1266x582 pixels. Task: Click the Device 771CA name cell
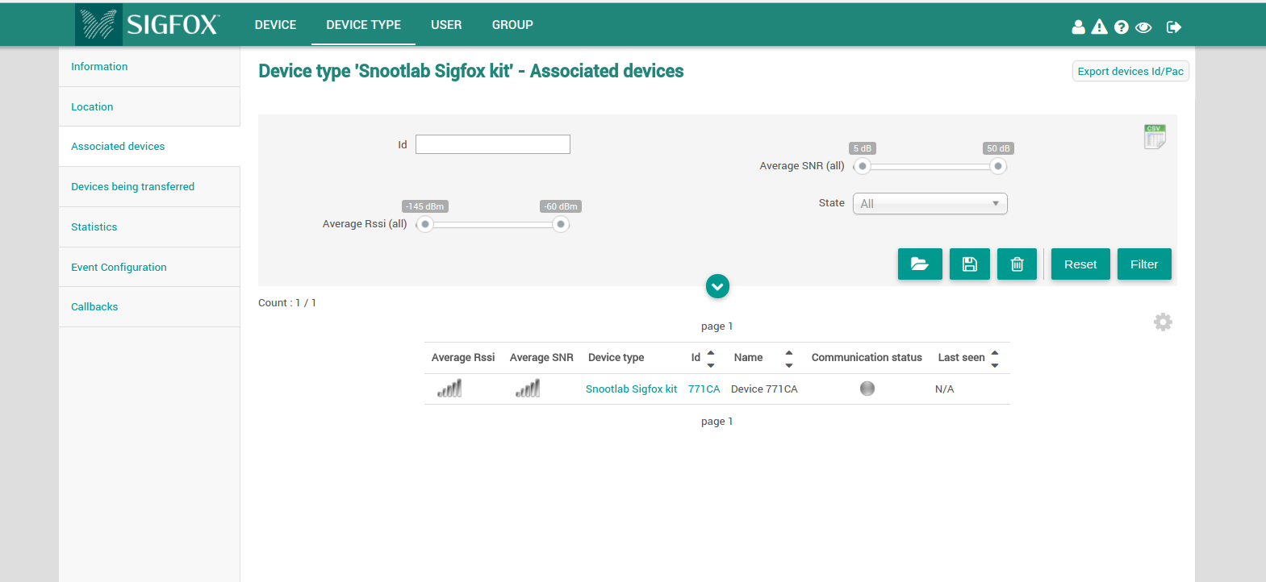tap(764, 389)
